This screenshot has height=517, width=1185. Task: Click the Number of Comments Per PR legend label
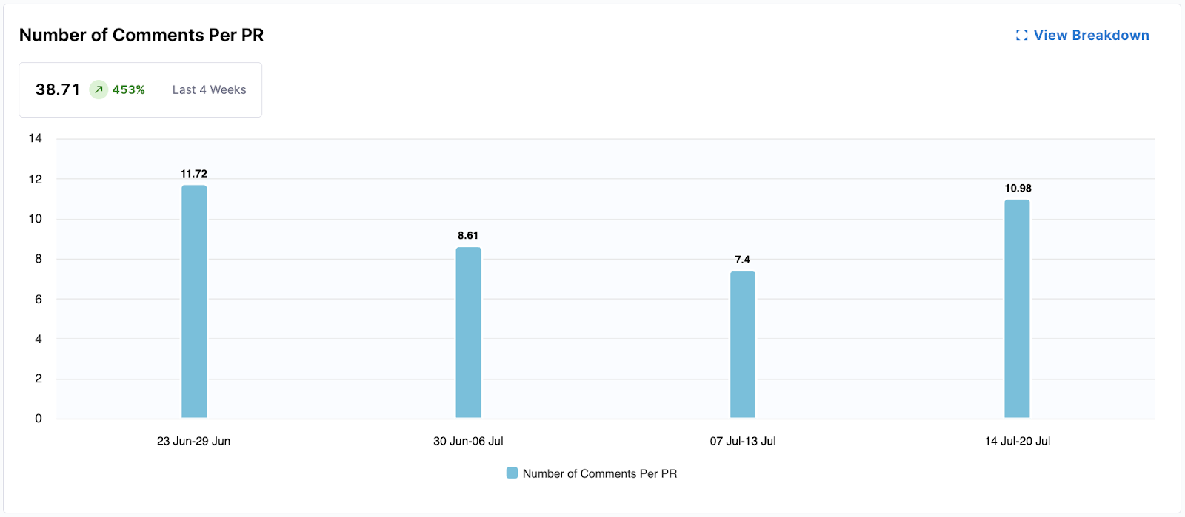pos(601,473)
